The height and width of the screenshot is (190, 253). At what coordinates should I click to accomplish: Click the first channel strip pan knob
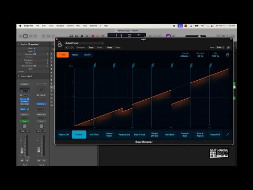25,126
